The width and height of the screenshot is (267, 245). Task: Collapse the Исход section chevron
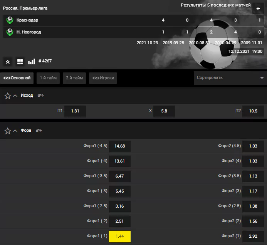15,96
